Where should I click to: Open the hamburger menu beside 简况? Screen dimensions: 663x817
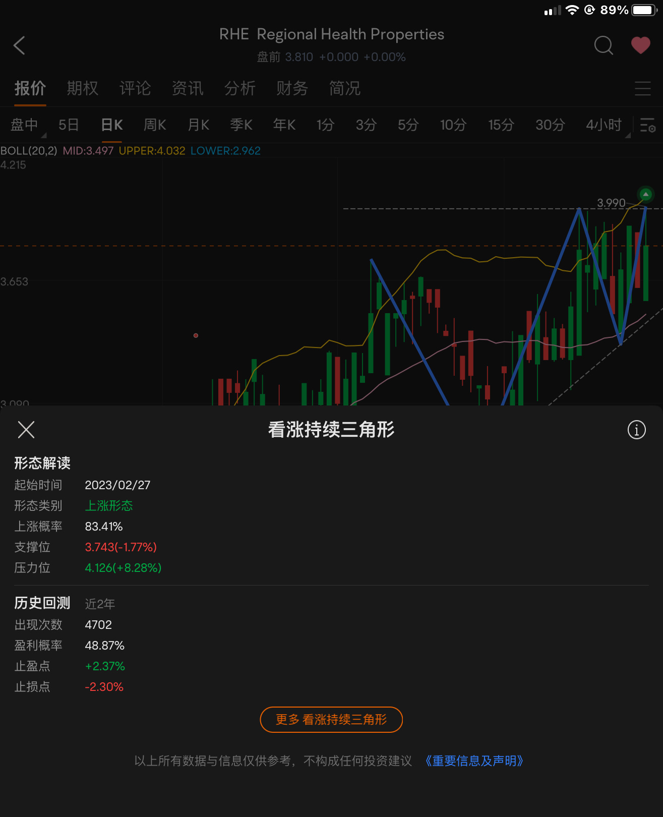[643, 88]
